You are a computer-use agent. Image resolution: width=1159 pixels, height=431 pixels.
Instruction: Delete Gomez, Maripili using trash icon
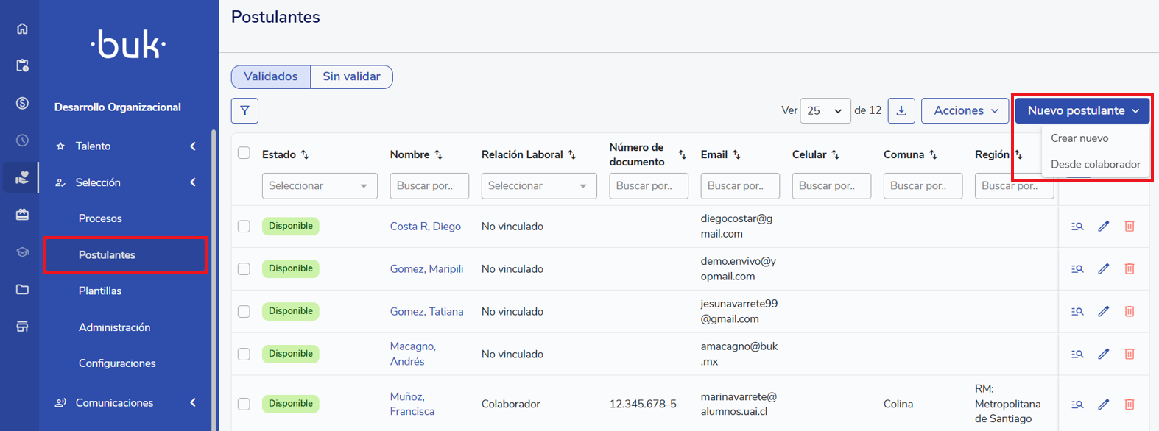click(1129, 269)
